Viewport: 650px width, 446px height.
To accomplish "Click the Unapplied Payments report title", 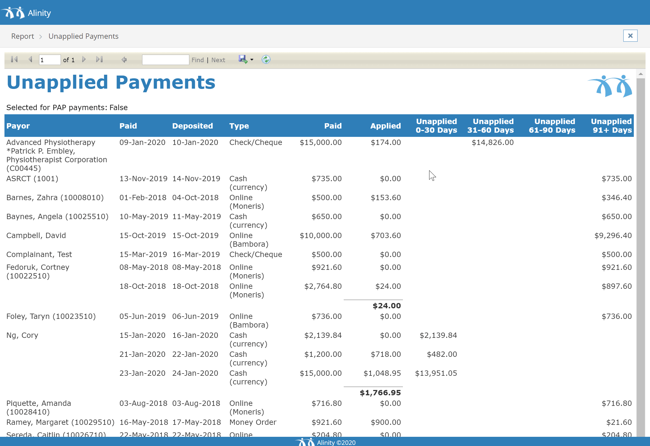I will pos(111,83).
